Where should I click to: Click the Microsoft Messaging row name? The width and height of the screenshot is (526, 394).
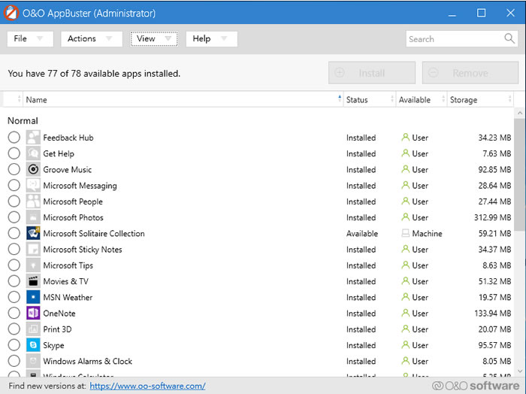click(80, 186)
